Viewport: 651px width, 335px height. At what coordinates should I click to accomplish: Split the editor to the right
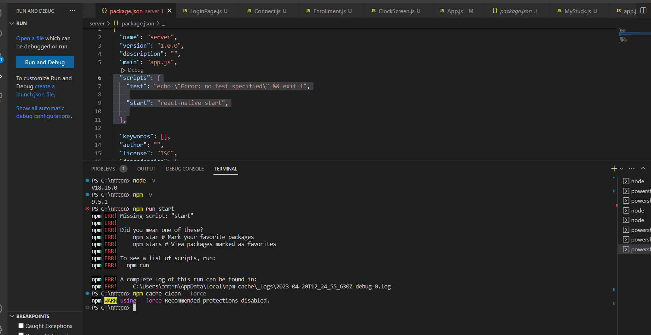[x=643, y=11]
